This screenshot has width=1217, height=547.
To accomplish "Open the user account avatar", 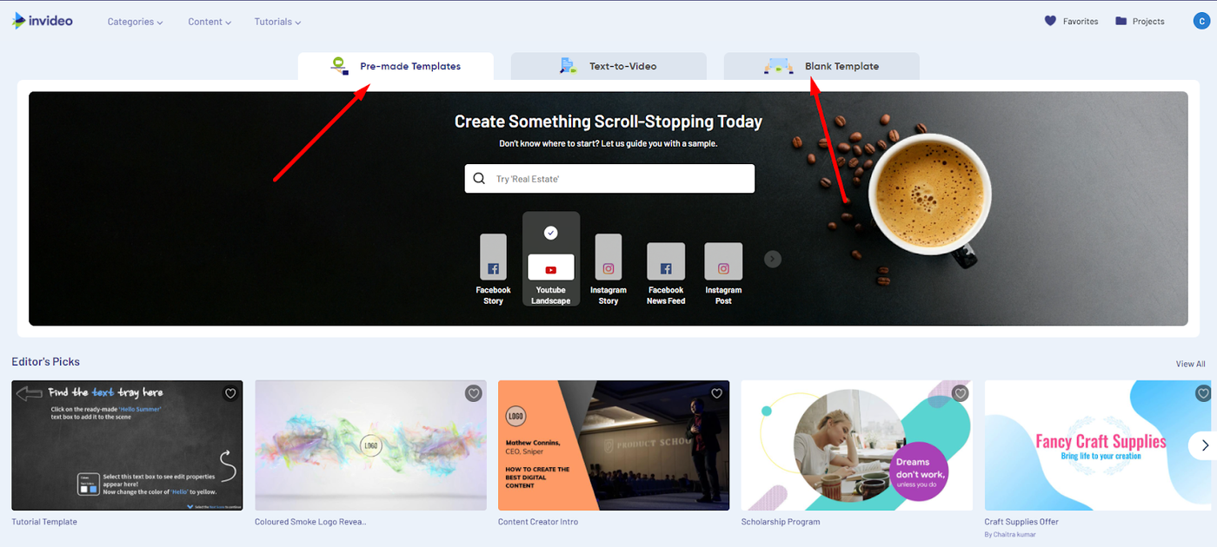I will tap(1201, 20).
